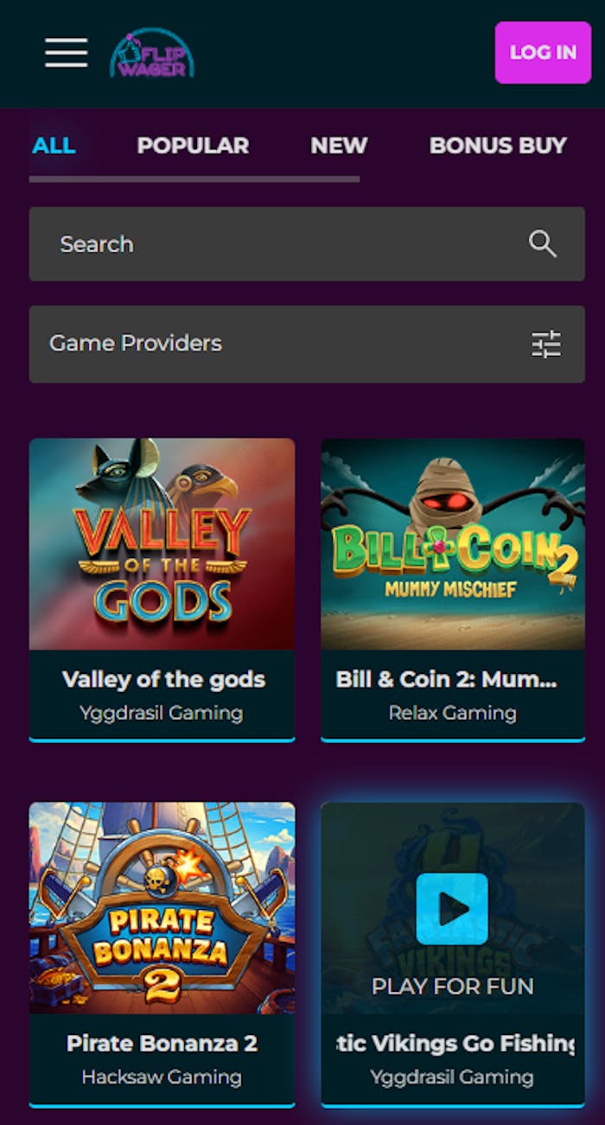Switch to the NEW tab
This screenshot has width=605, height=1125.
pos(339,145)
